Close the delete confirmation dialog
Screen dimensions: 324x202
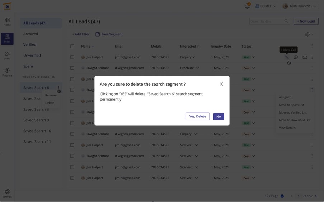pos(221,84)
